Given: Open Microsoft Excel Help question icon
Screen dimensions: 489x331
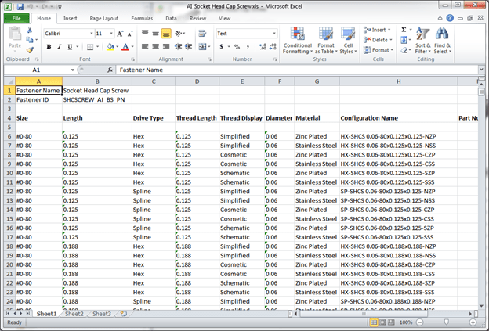Looking at the screenshot, I should [x=450, y=18].
